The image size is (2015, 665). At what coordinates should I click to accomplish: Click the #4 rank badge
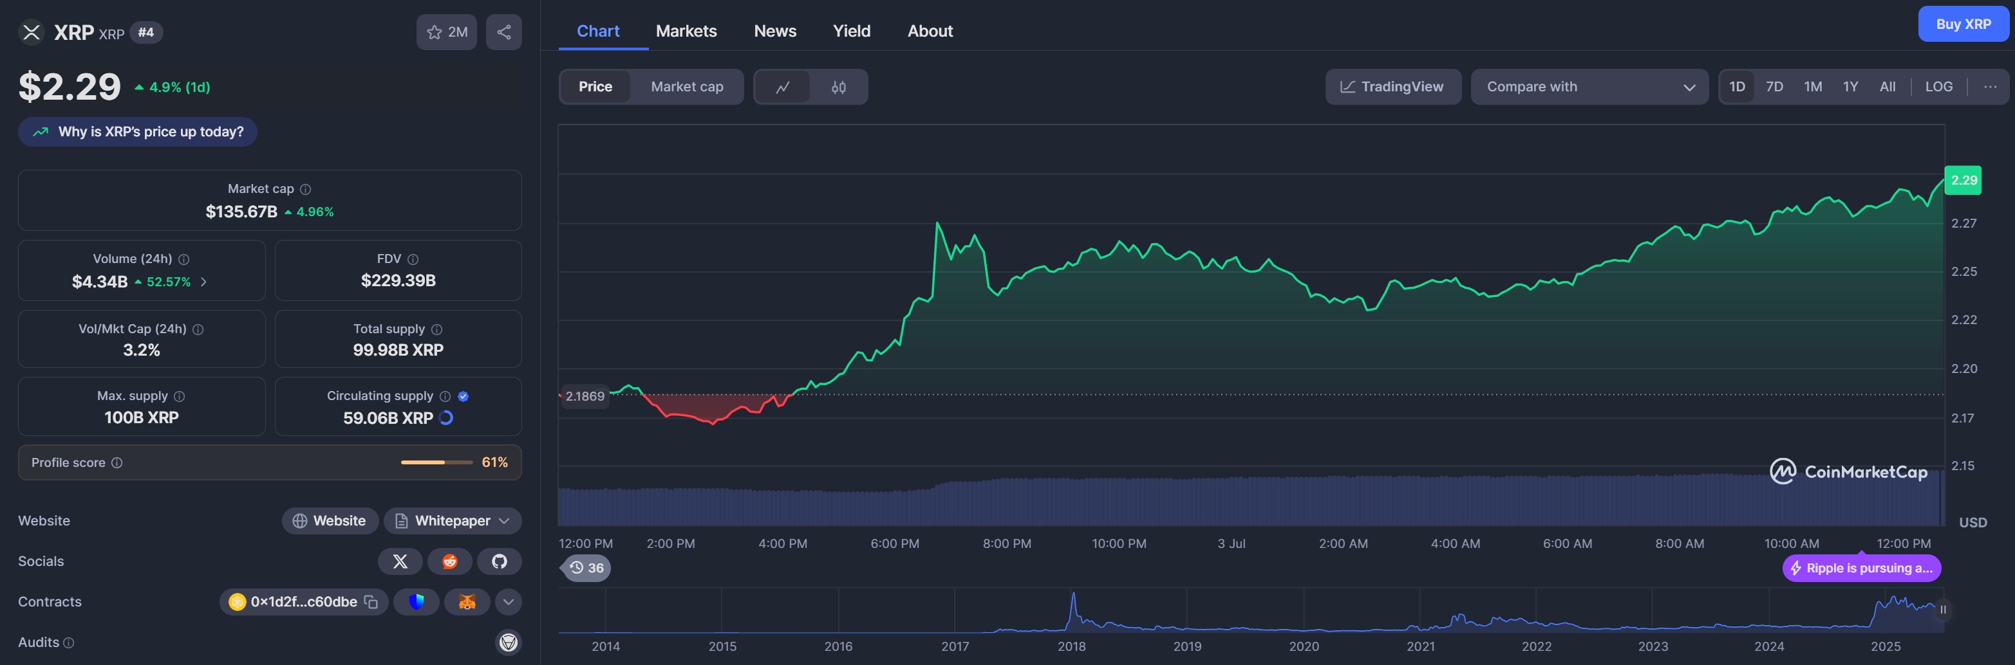click(x=145, y=32)
